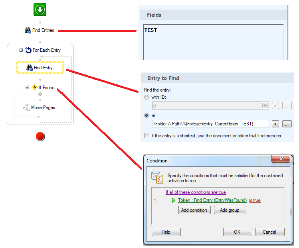Select the Move Pages activity label
The width and height of the screenshot is (299, 248).
43,107
